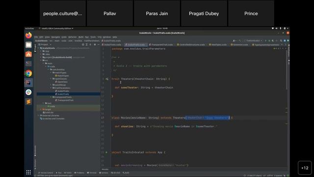
Task: Open the Build tool window
Action: 126,173
